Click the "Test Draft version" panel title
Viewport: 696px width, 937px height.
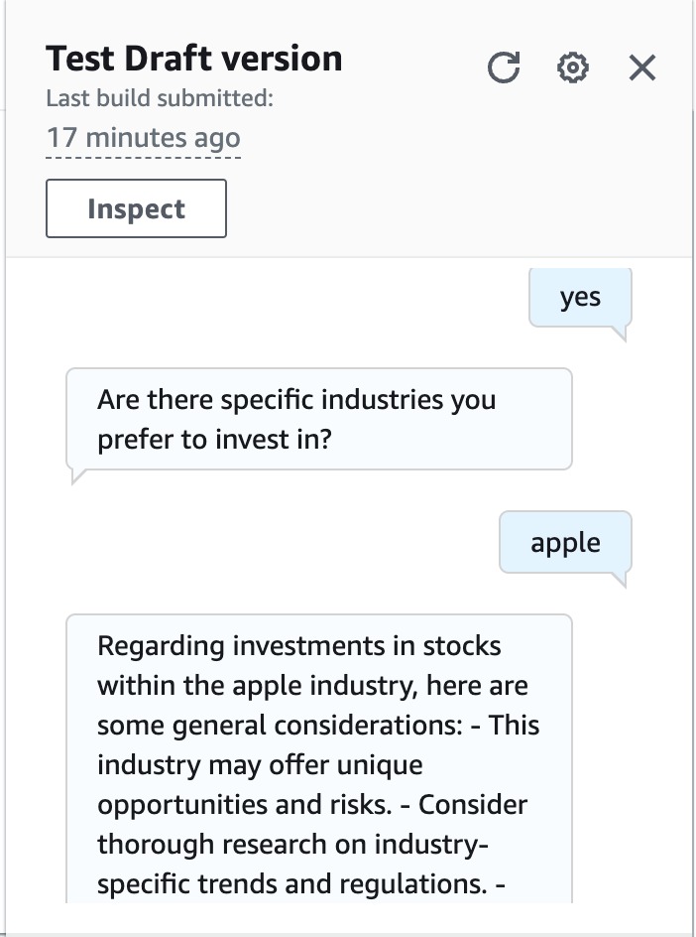(194, 59)
